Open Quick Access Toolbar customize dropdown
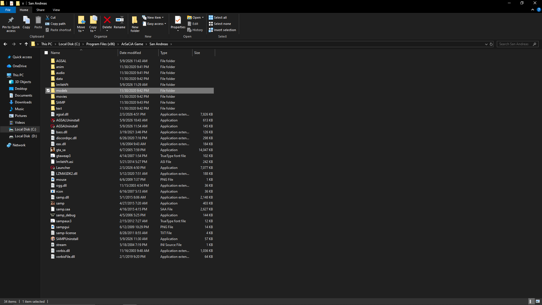 [x=23, y=3]
